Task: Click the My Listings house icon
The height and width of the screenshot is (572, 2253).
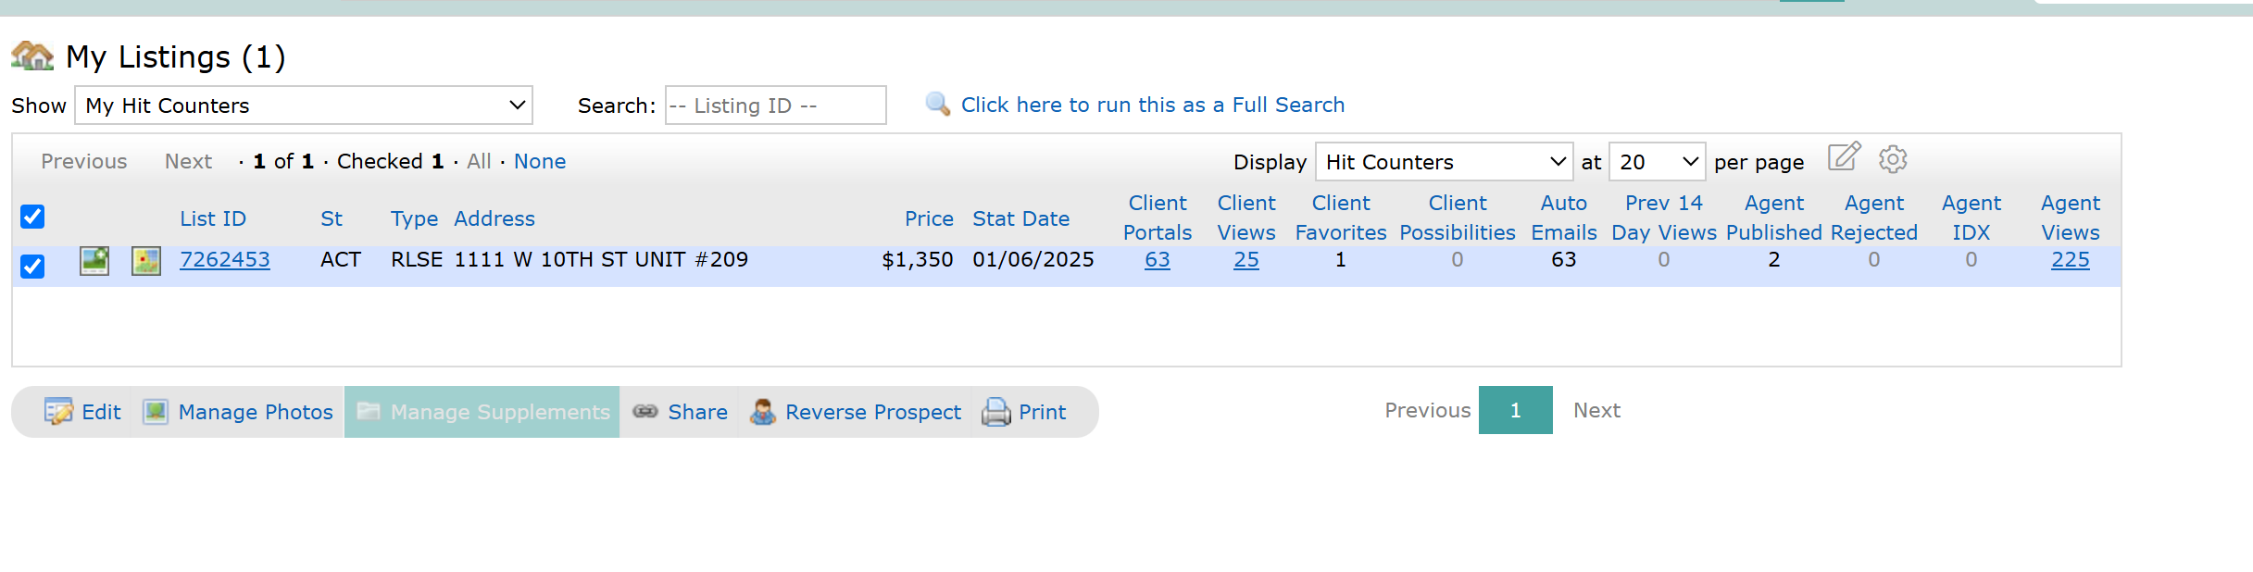Action: (32, 56)
